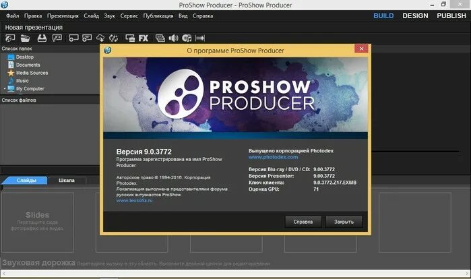Open the Вид menu

pos(183,16)
